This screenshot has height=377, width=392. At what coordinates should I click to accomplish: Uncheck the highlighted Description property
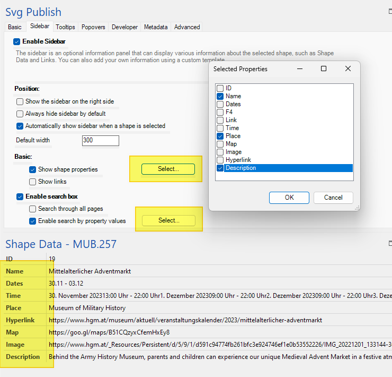[220, 168]
